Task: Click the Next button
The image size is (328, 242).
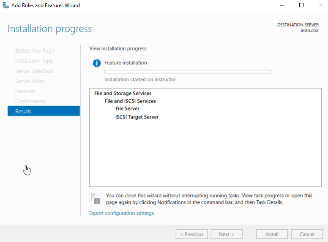Action: coord(227,234)
